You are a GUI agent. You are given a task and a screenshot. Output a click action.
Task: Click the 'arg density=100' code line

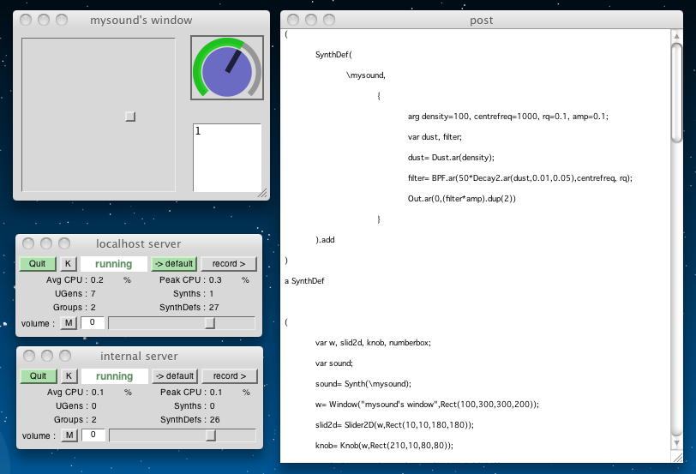pyautogui.click(x=507, y=117)
